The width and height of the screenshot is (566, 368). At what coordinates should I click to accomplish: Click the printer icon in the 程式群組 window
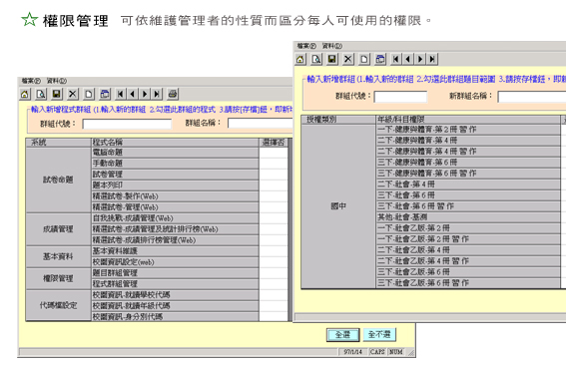[173, 95]
